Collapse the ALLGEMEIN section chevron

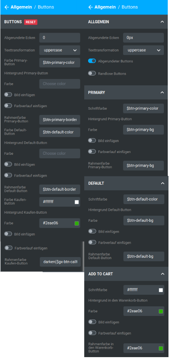click(x=162, y=22)
